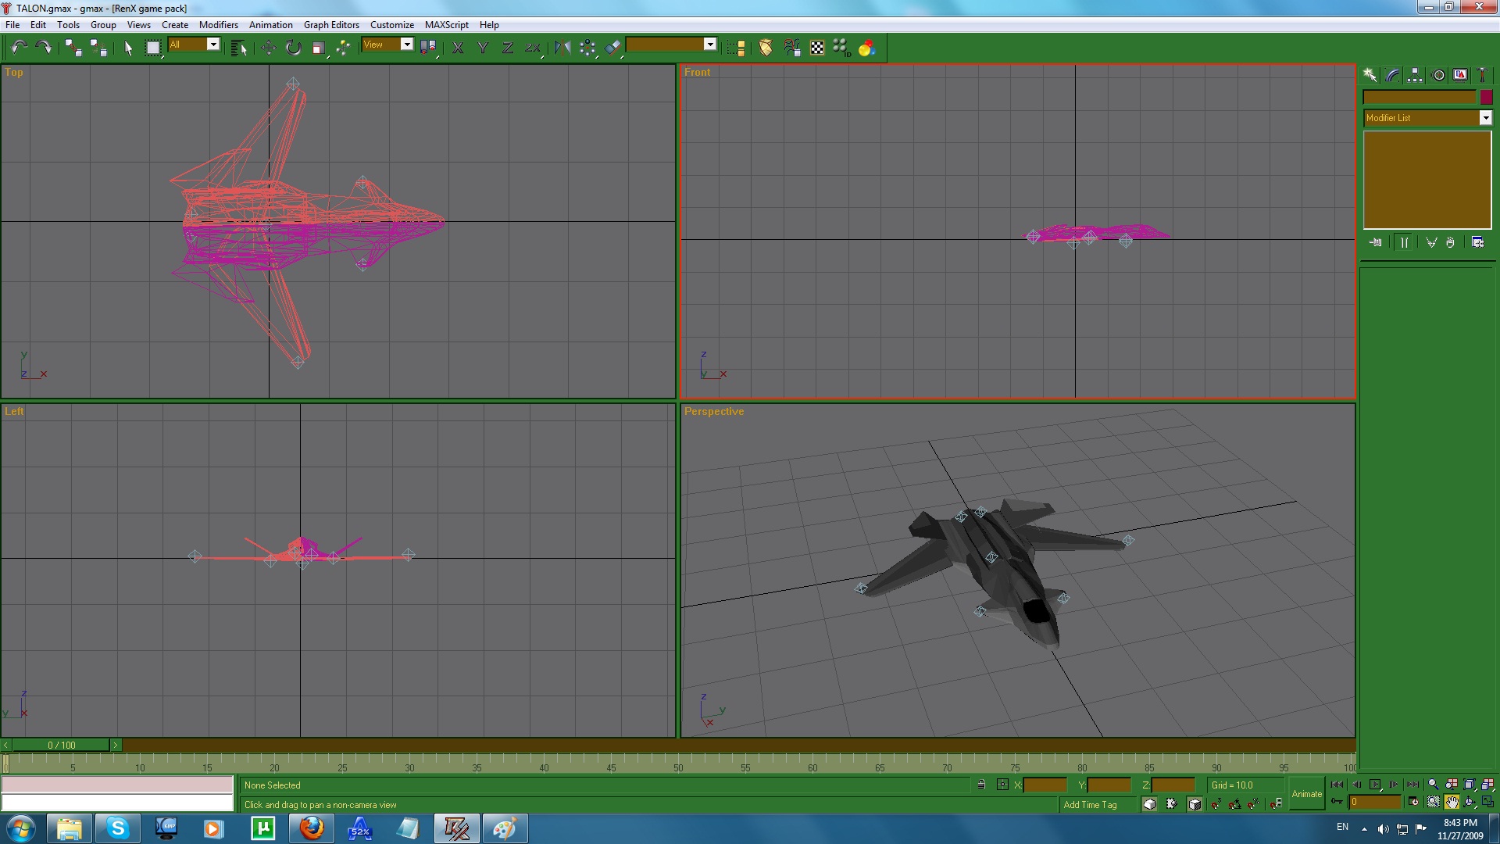The height and width of the screenshot is (844, 1500).
Task: Activate the Select and Move tool
Action: click(269, 48)
